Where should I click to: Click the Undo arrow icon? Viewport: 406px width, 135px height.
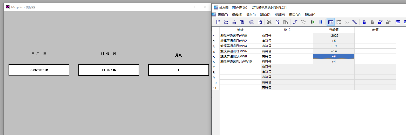tap(295, 22)
